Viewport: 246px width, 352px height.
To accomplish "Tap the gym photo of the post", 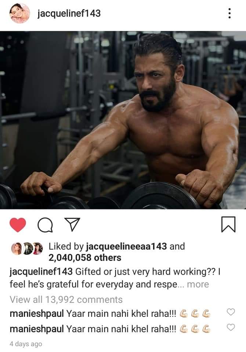I will pos(123,120).
